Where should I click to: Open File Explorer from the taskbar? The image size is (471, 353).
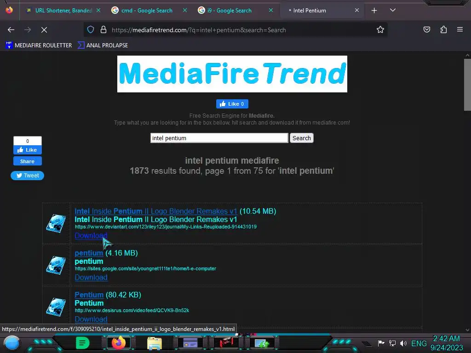pos(155,343)
